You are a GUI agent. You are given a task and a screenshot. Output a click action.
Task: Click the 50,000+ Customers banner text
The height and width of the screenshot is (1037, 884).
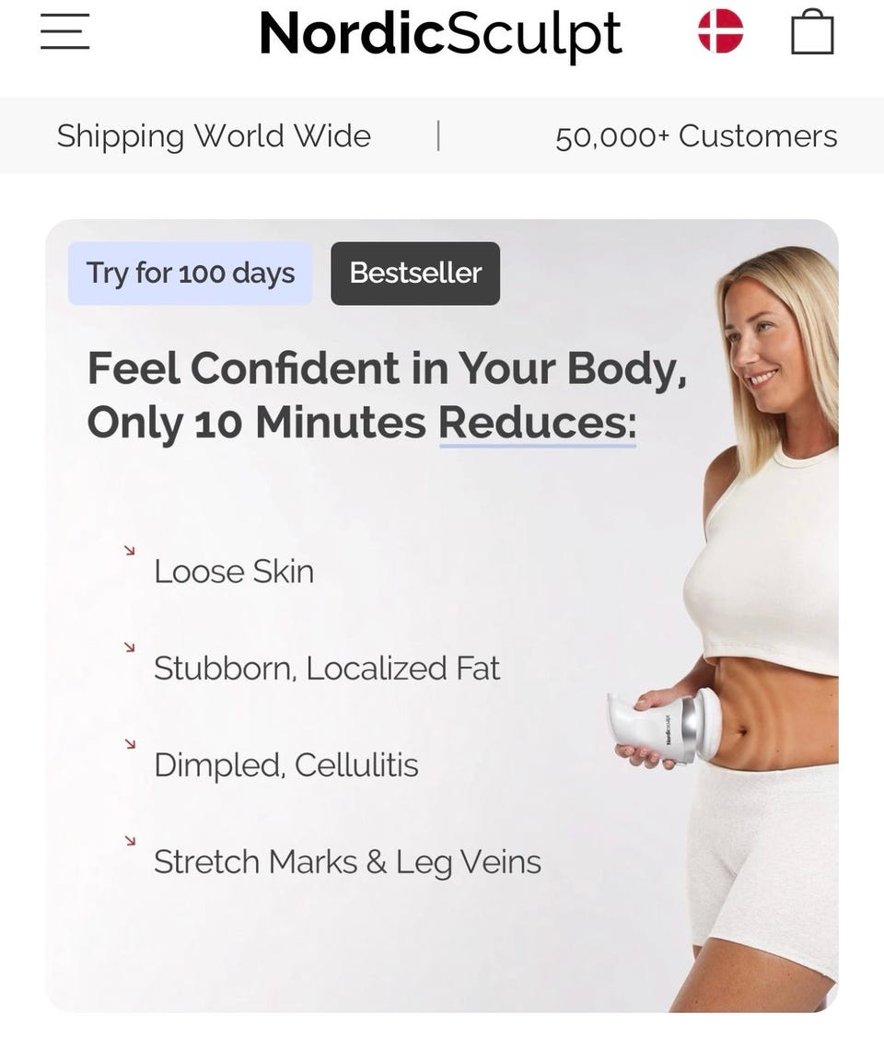pos(696,137)
